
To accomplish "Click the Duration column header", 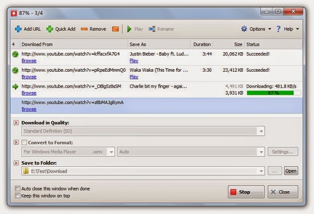I will pos(202,44).
